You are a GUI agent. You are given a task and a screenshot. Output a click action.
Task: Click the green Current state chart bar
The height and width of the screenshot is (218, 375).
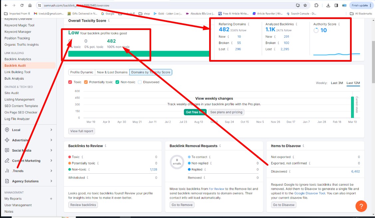click(352, 107)
